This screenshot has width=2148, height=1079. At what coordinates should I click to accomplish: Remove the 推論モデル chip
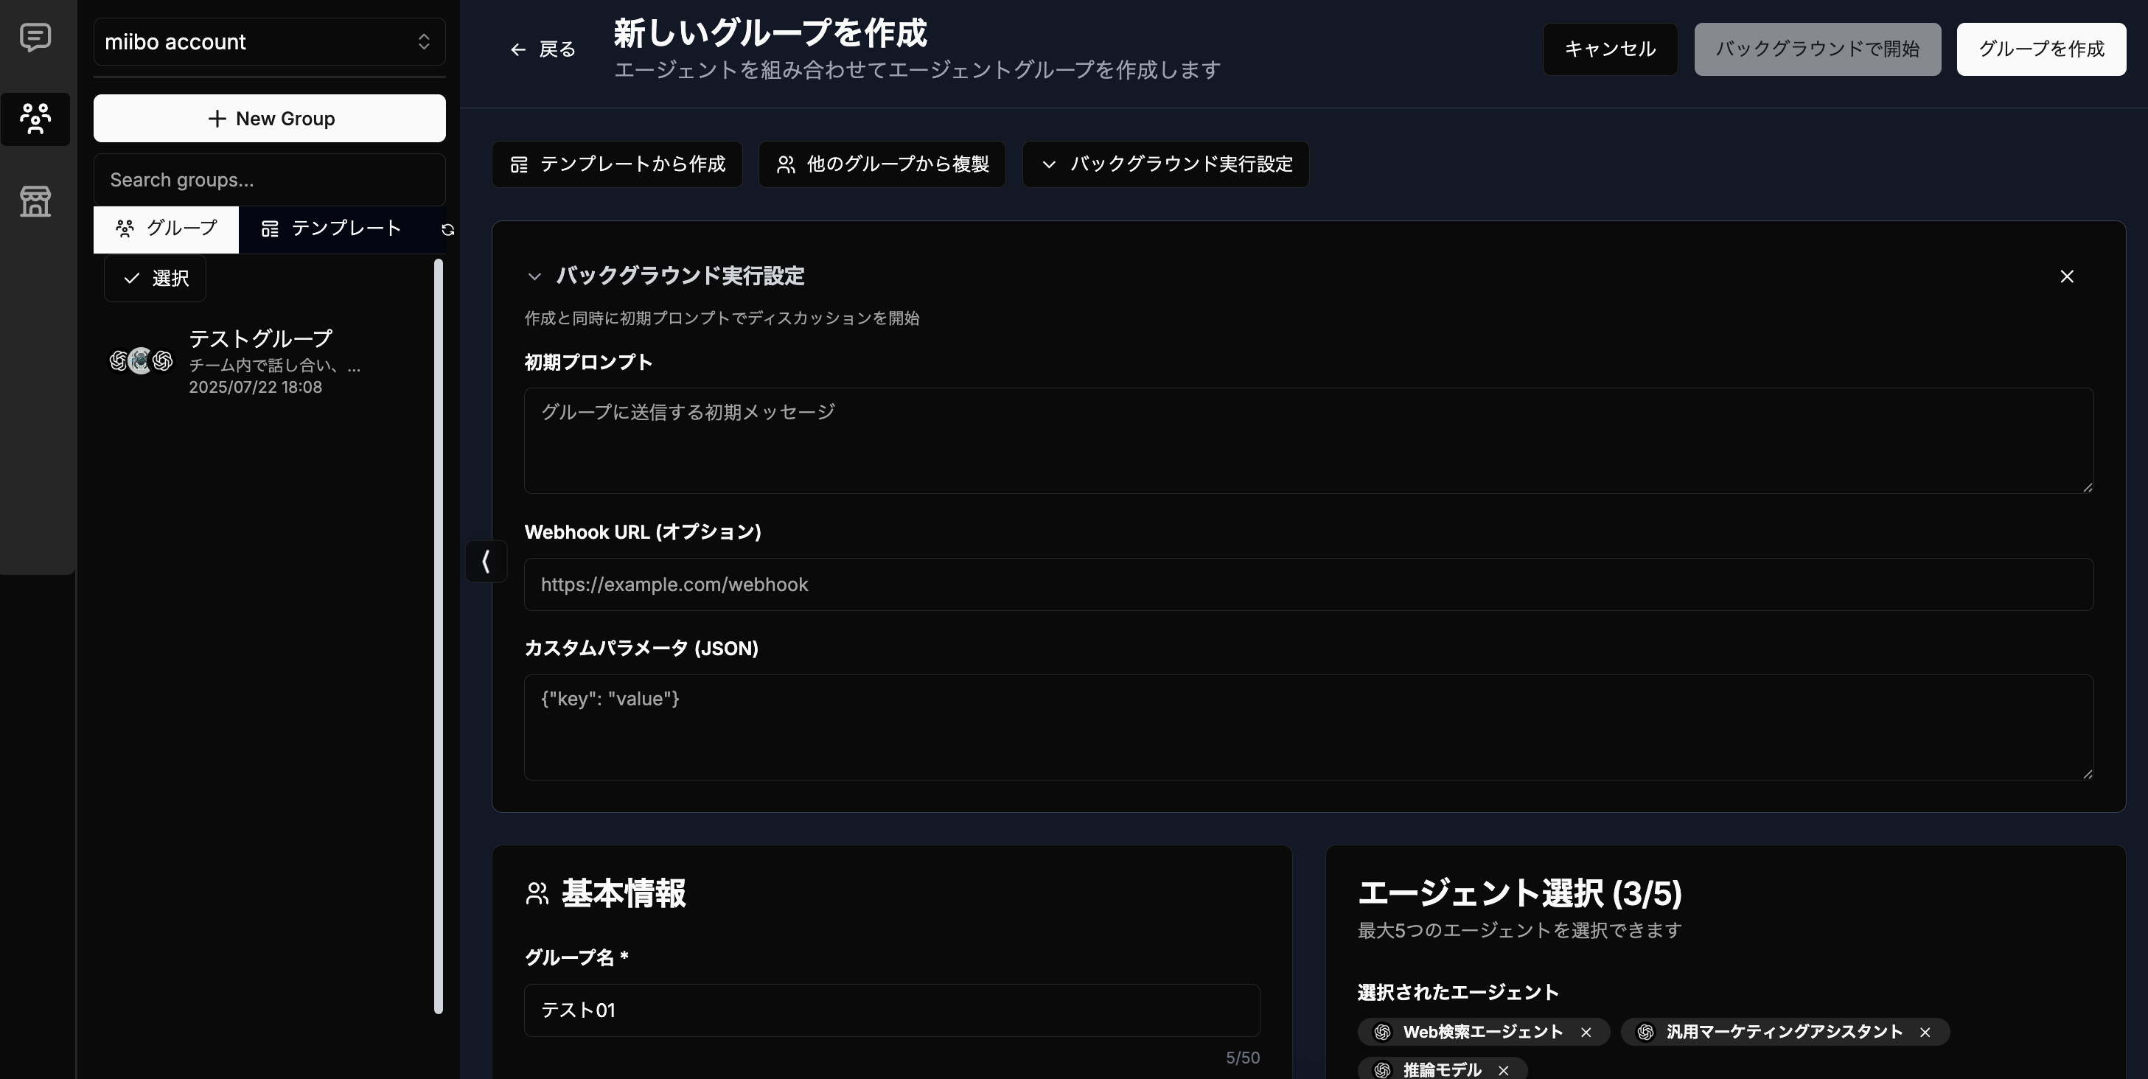[1504, 1071]
